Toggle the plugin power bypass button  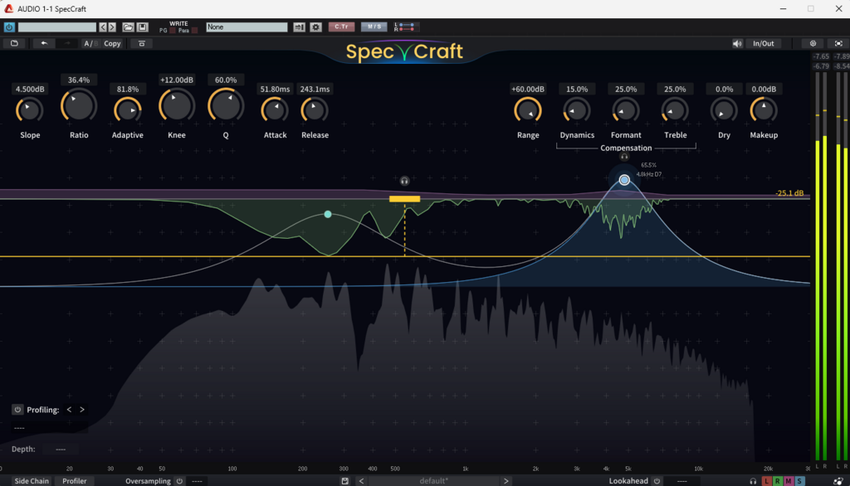point(9,27)
